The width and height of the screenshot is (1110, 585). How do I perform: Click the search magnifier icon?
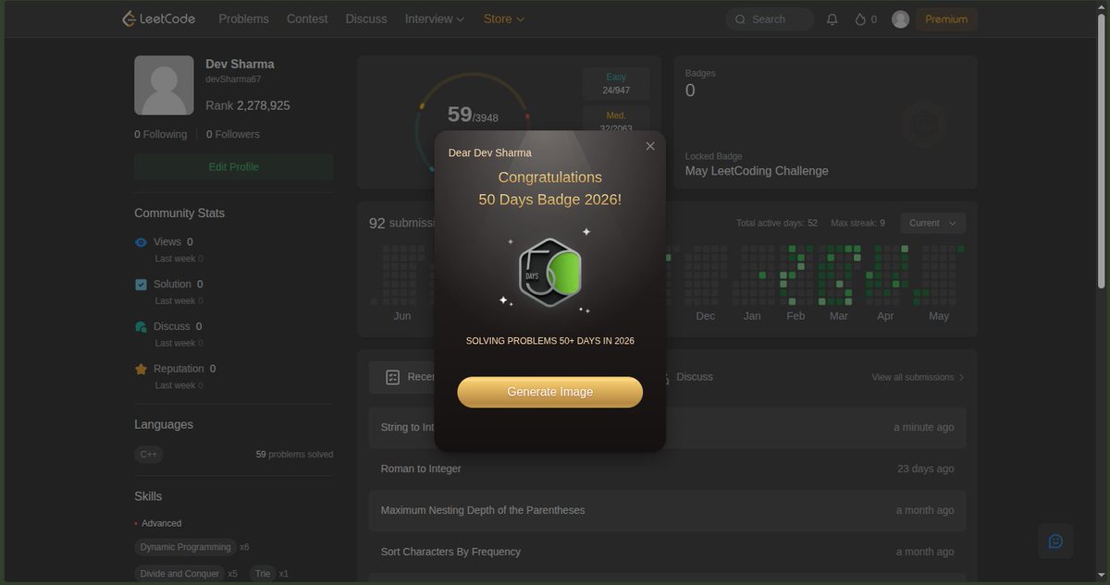tap(741, 19)
